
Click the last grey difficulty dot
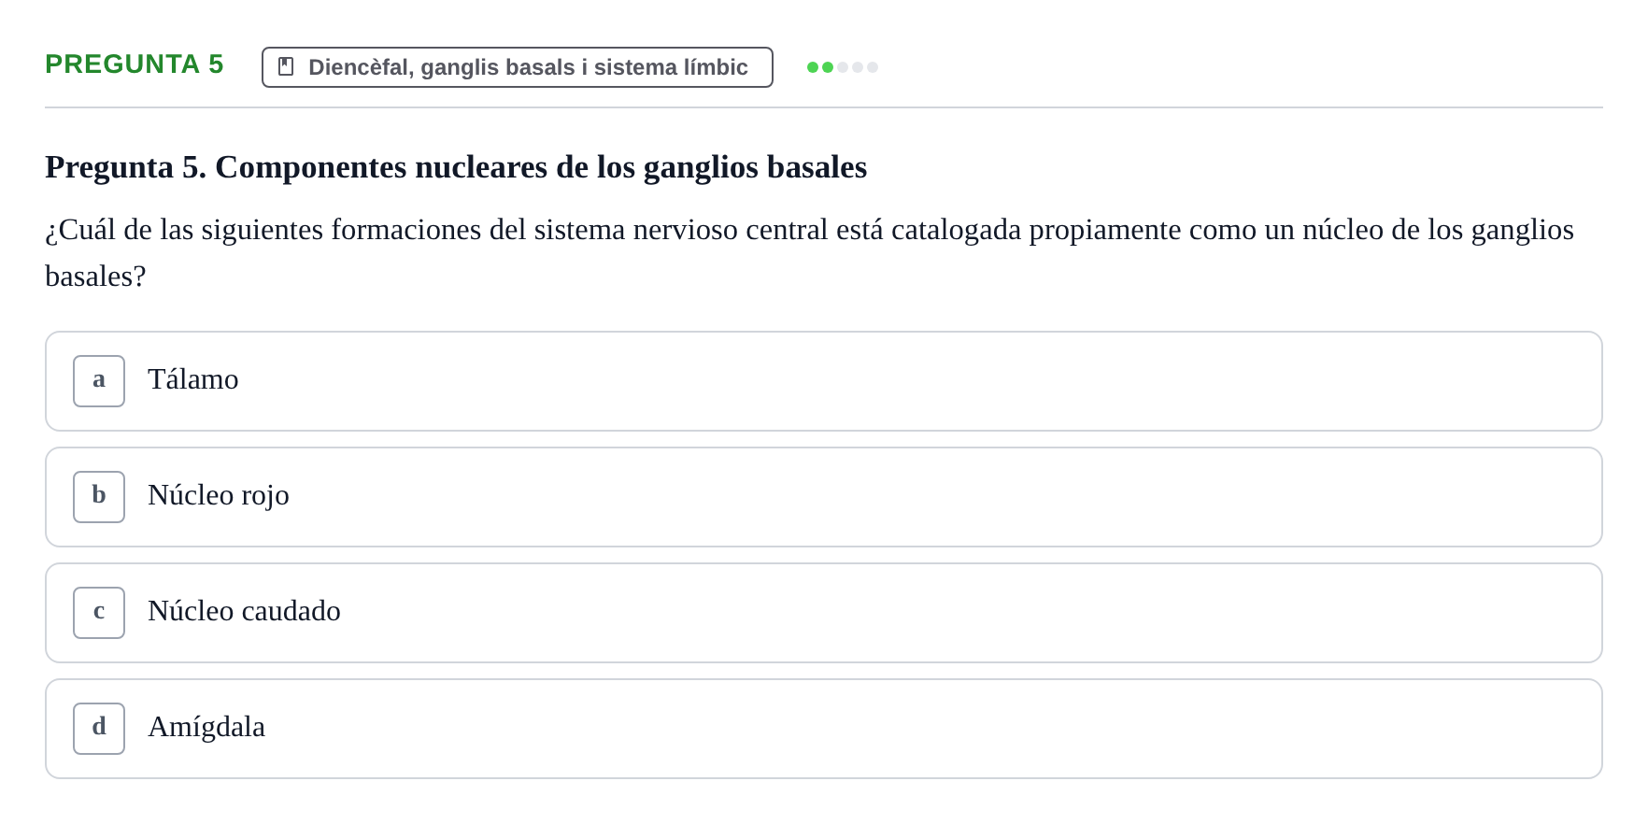[873, 67]
